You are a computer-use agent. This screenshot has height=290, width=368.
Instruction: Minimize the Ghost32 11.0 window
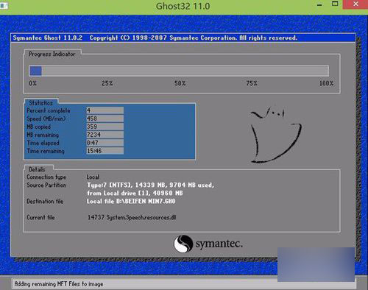(319, 5)
